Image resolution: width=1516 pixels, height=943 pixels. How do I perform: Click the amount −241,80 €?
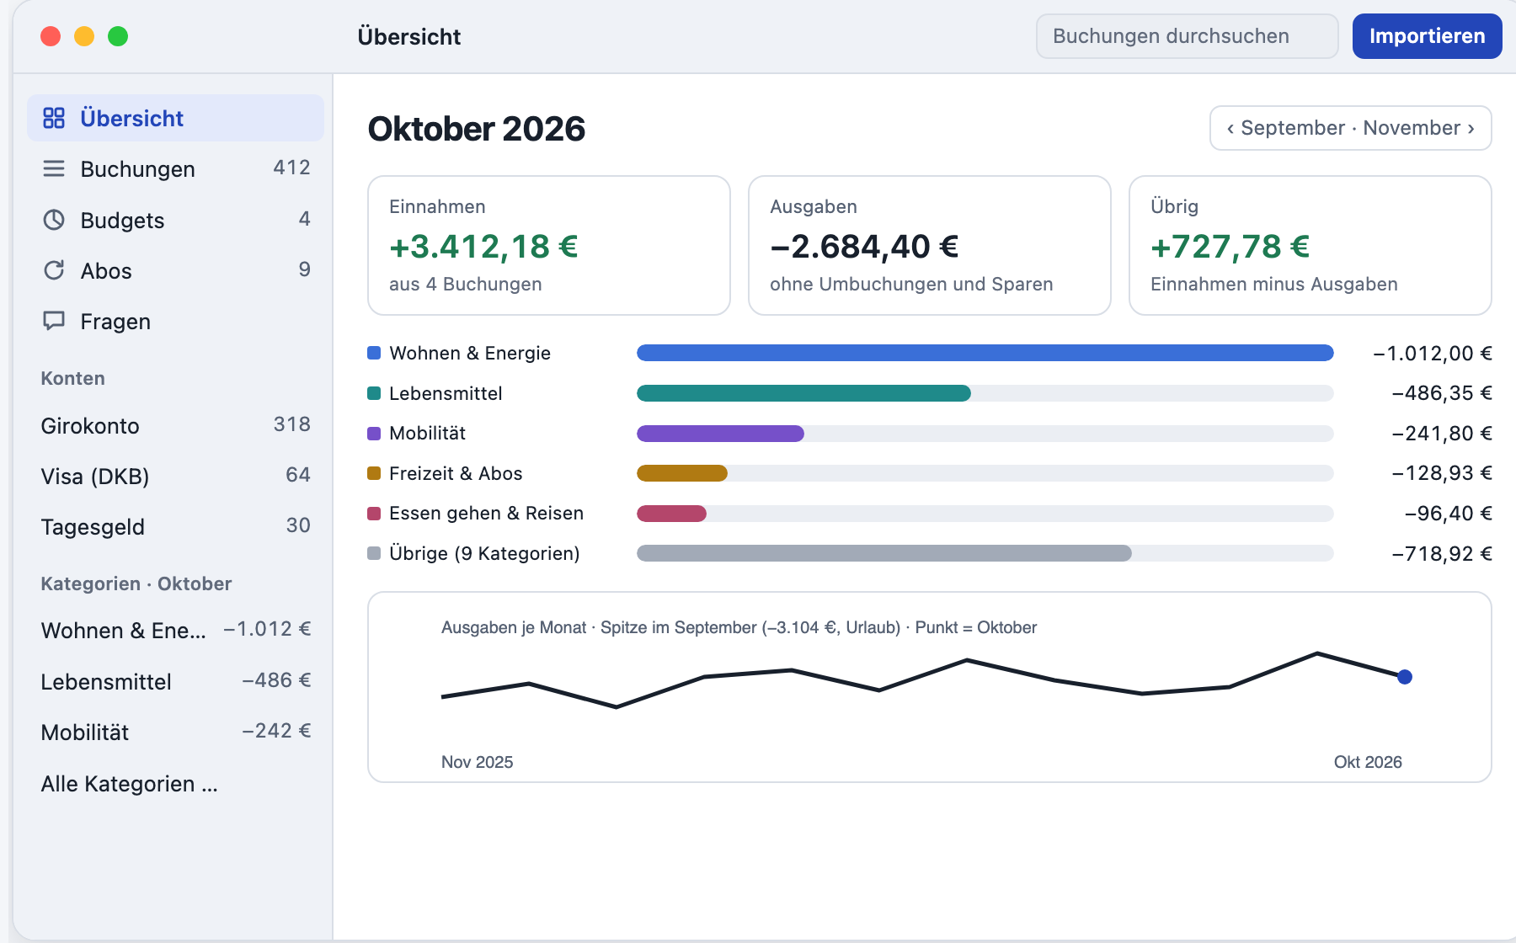[x=1442, y=434]
